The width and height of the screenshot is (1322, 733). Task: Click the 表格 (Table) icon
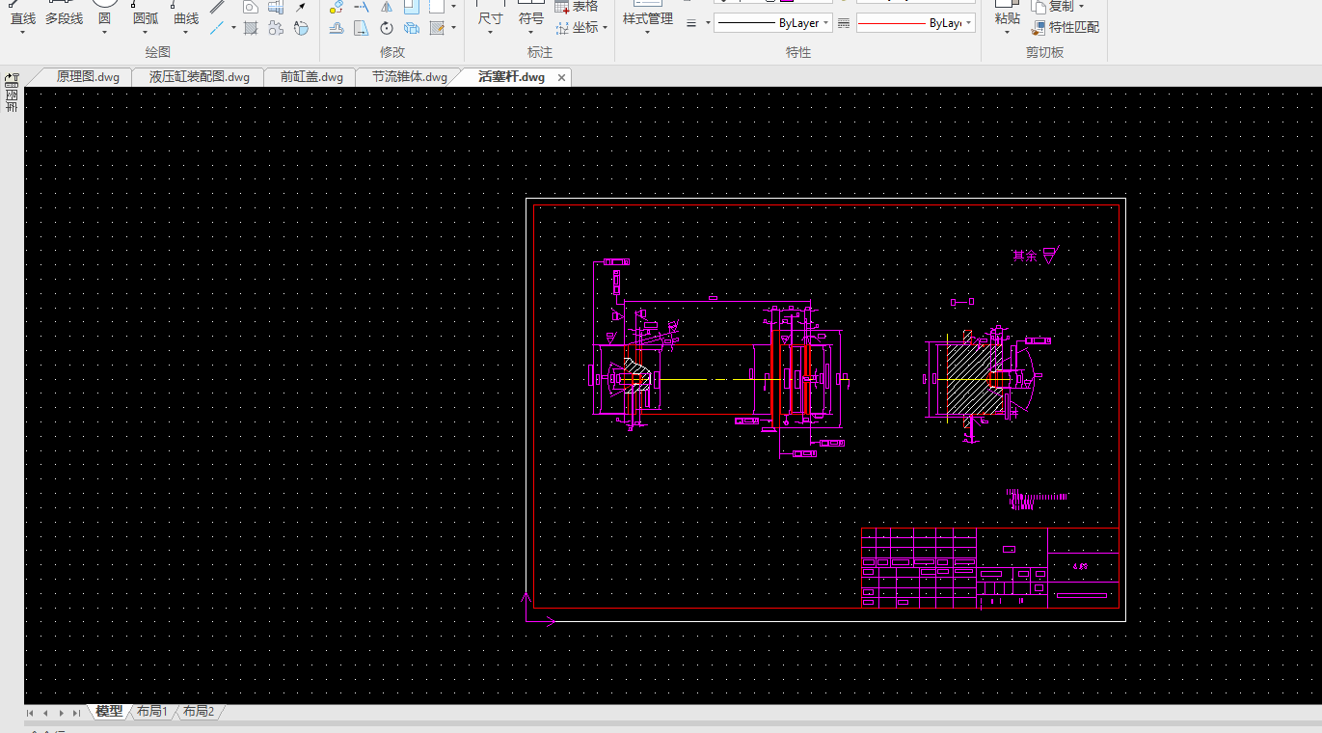tap(562, 7)
